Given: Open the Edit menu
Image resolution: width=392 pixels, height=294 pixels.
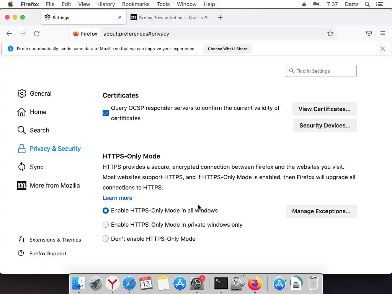Looking at the screenshot, I should (66, 4).
